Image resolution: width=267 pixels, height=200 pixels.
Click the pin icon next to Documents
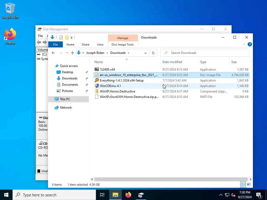[87, 85]
